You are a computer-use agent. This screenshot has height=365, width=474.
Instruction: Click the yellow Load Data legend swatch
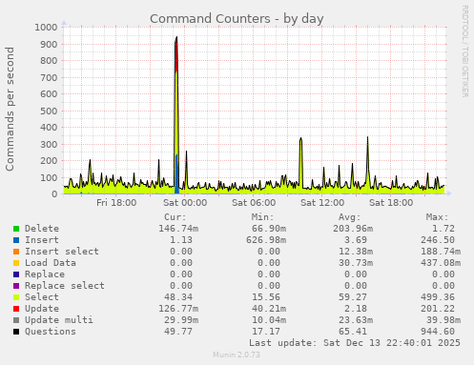pyautogui.click(x=16, y=263)
